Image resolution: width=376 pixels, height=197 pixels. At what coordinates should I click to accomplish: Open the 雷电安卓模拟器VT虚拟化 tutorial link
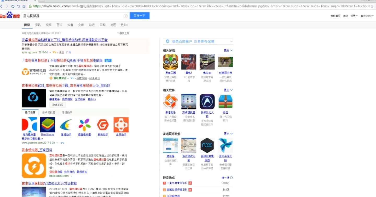[49, 183]
